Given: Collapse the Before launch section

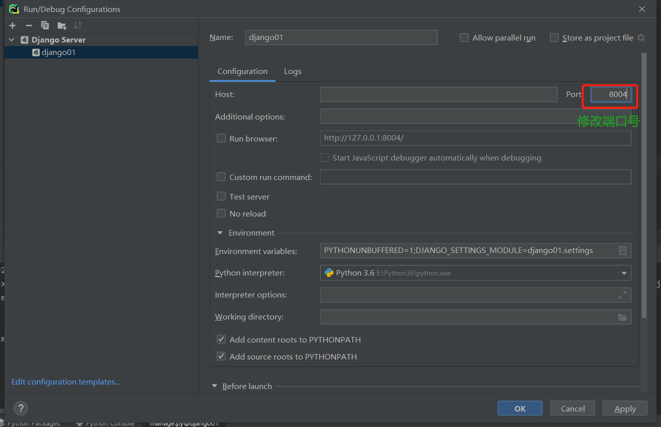Looking at the screenshot, I should (214, 386).
